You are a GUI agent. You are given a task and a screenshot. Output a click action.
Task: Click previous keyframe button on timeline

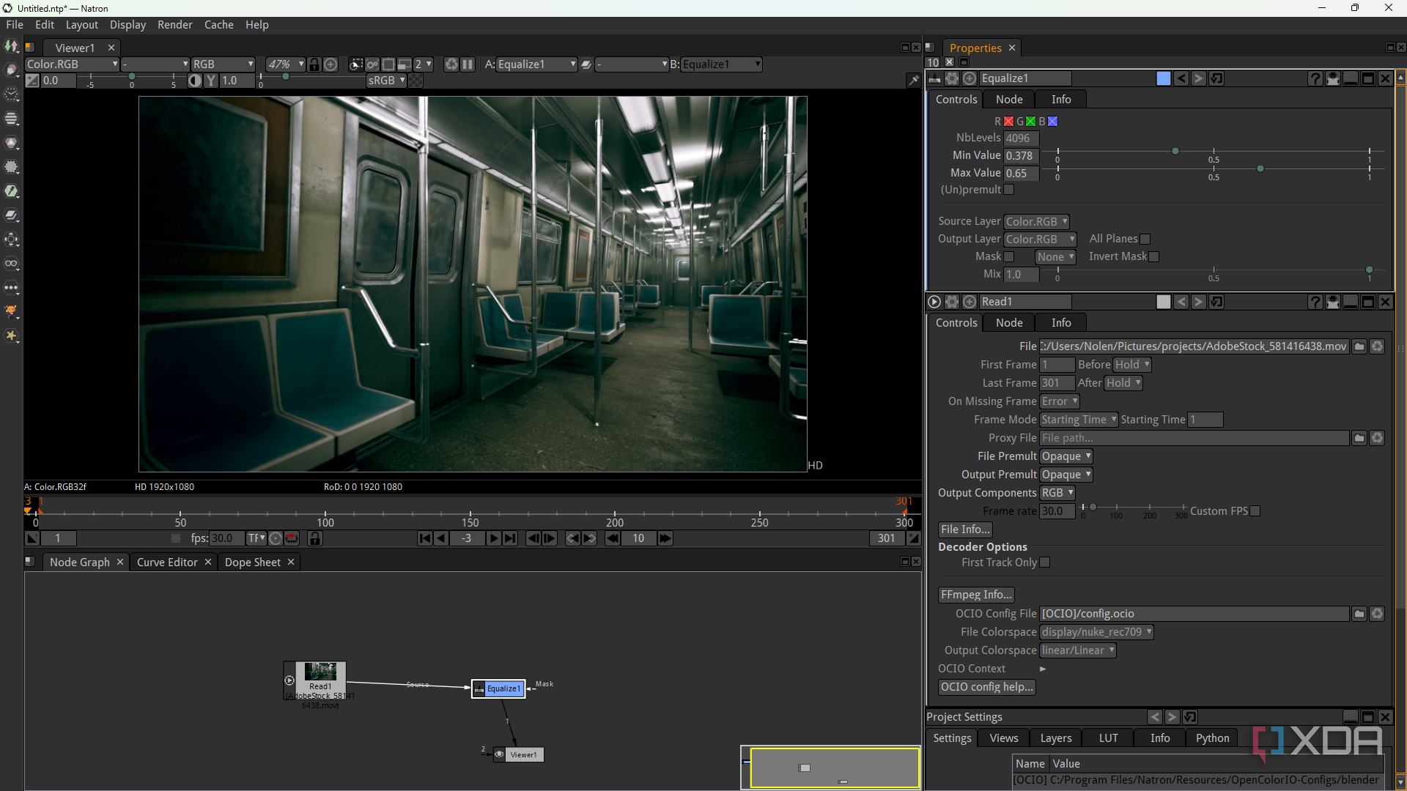pos(573,538)
